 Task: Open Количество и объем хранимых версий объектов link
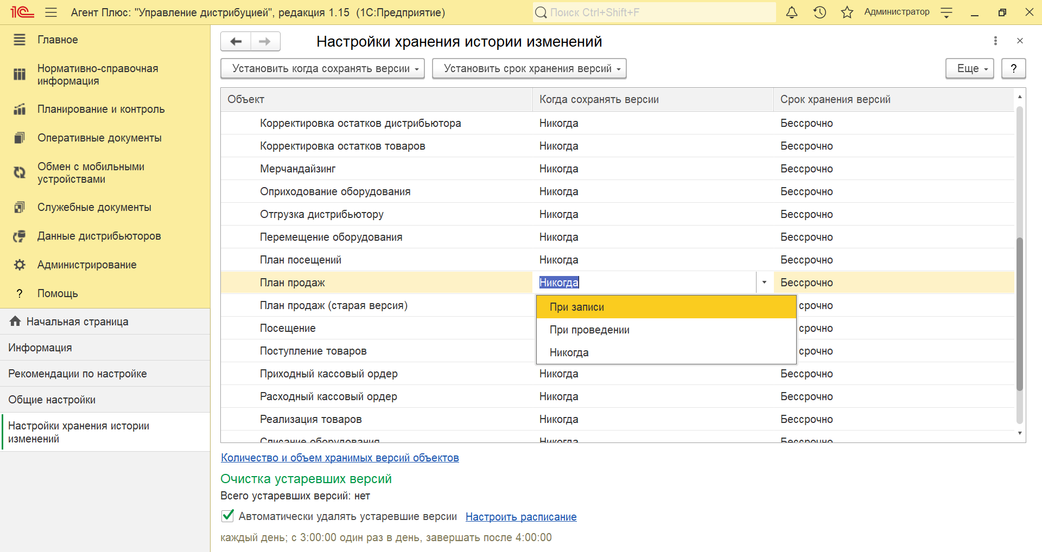tap(340, 458)
